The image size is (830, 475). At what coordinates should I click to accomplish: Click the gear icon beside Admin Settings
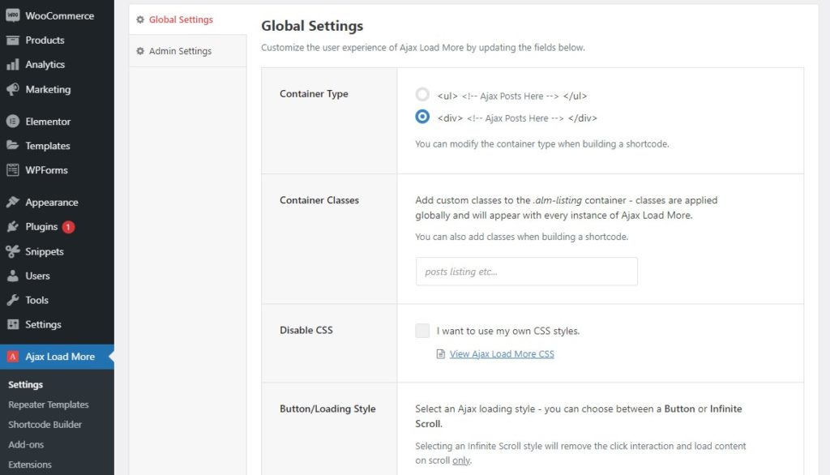point(140,51)
